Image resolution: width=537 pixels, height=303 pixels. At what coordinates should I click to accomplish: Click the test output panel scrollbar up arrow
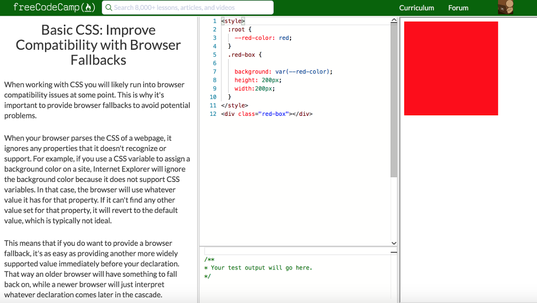pos(394,252)
